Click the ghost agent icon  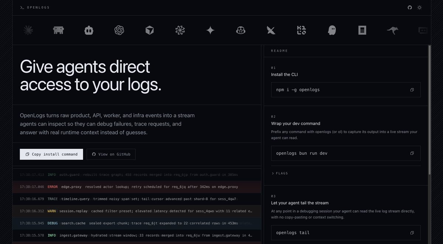point(332,30)
